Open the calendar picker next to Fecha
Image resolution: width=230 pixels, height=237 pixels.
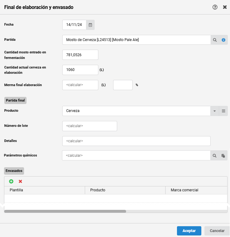(90, 25)
